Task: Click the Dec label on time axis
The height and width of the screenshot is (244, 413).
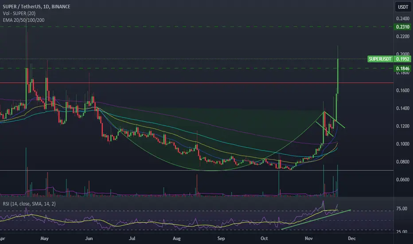Action: tap(352, 239)
